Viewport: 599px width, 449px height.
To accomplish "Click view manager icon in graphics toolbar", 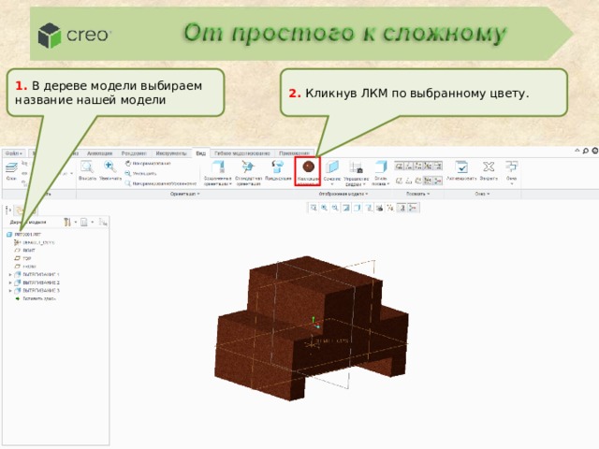I will click(379, 208).
